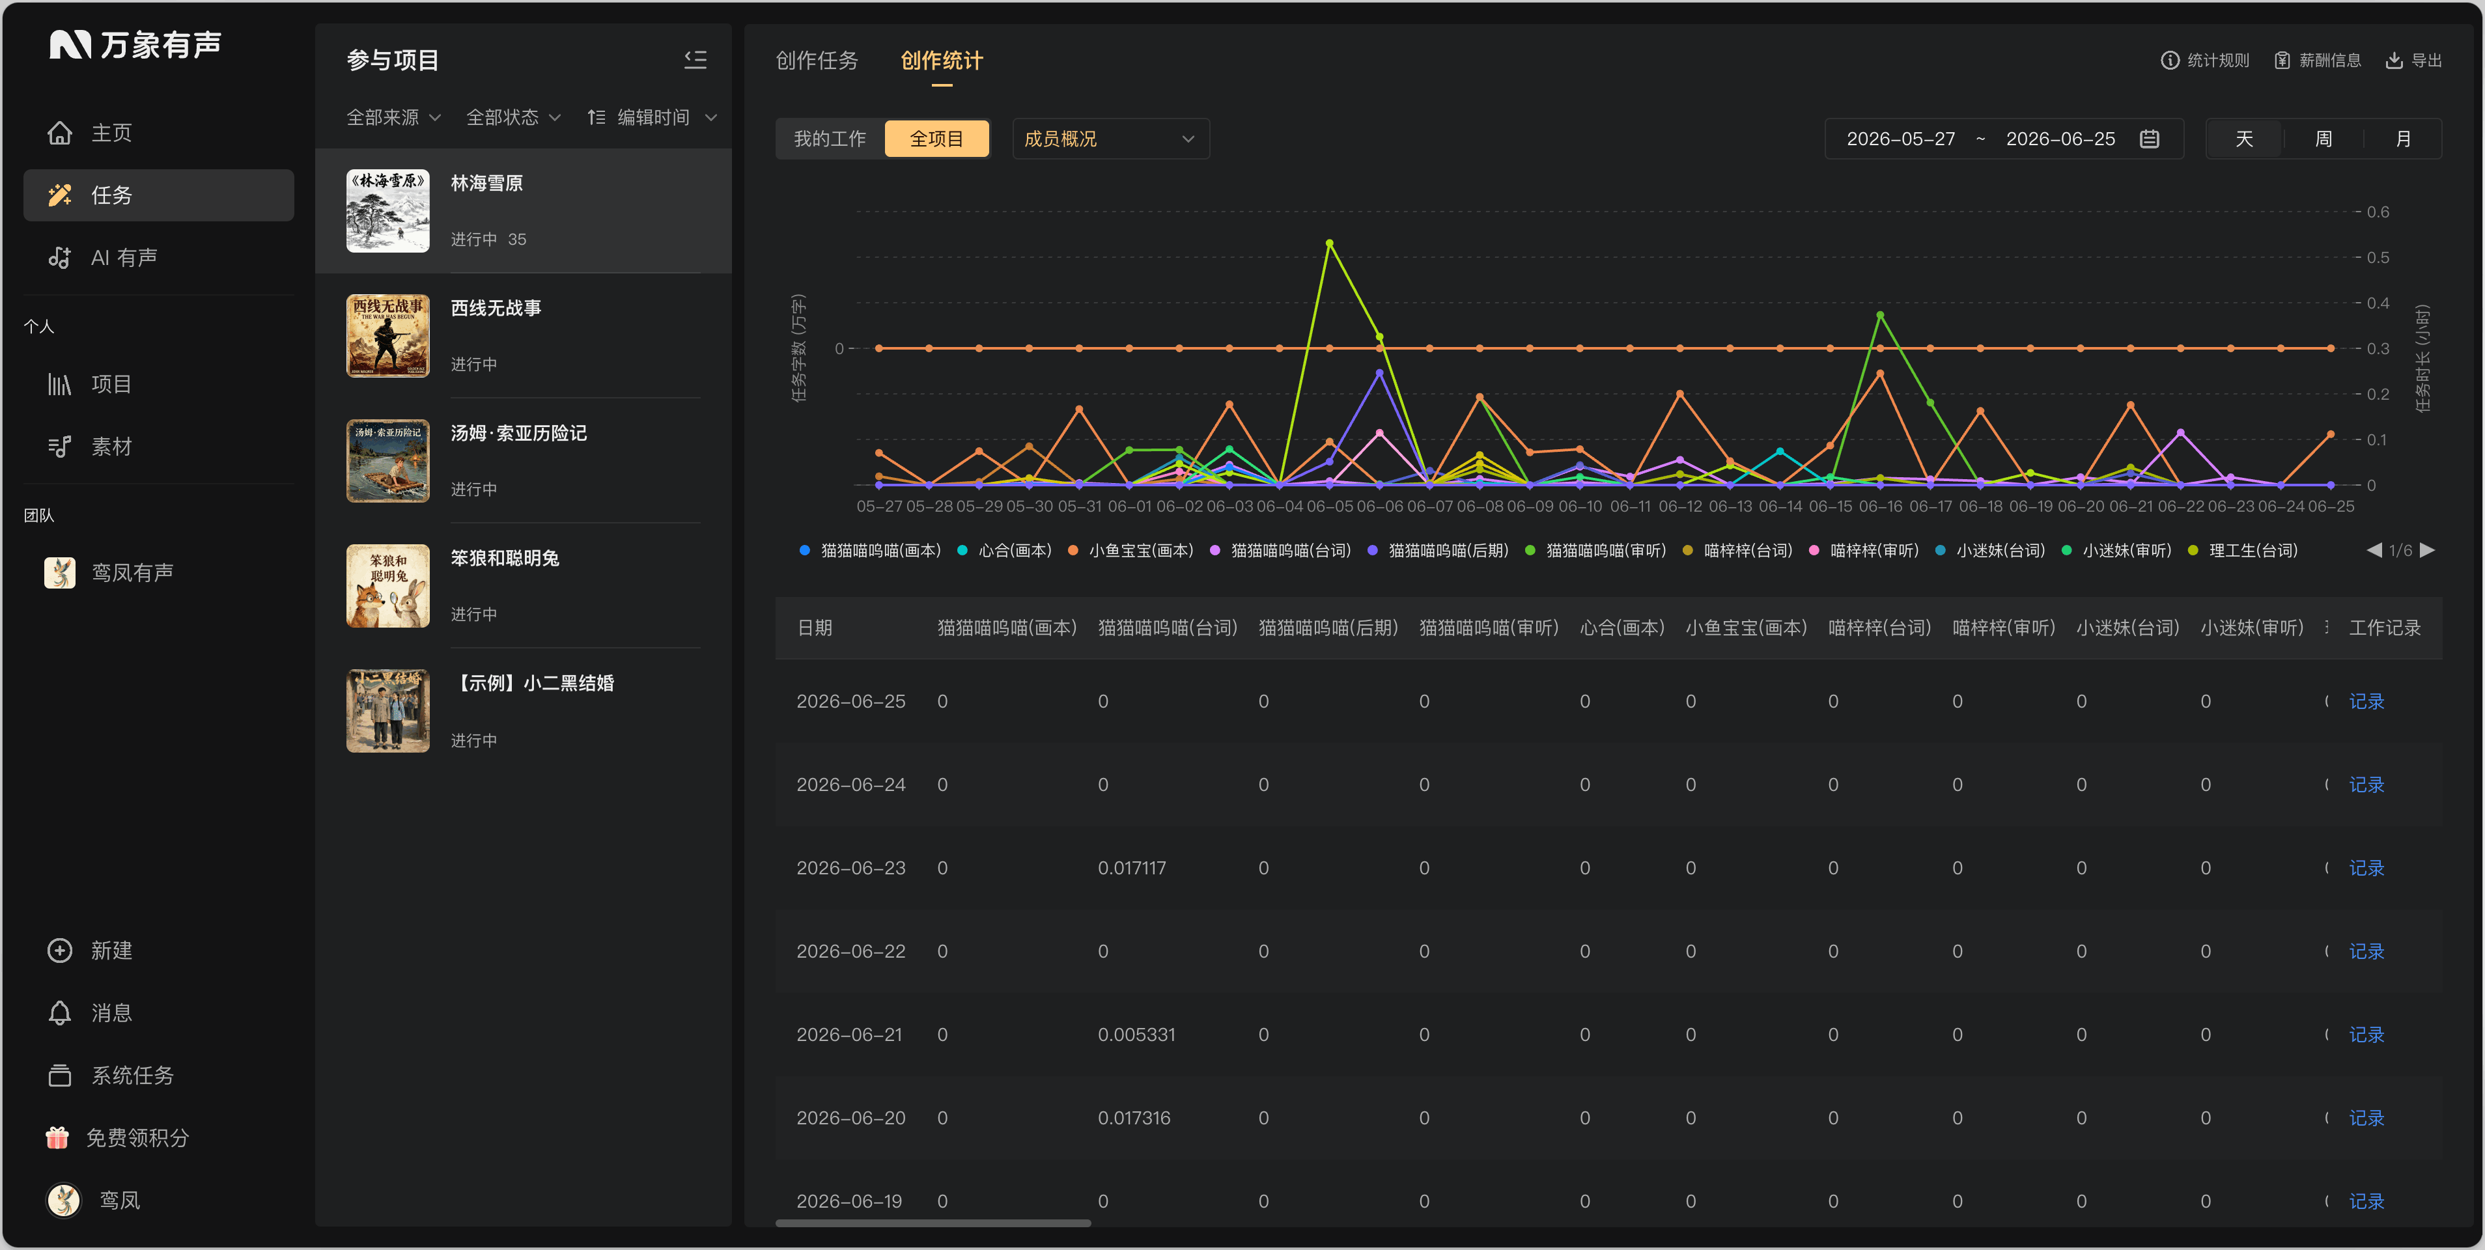Open the calendar date picker icon
Viewport: 2485px width, 1250px height.
tap(2149, 139)
